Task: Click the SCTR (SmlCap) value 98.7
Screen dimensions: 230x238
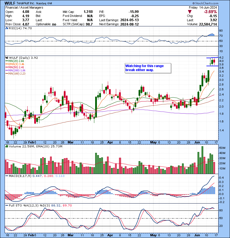Action: tap(89, 24)
